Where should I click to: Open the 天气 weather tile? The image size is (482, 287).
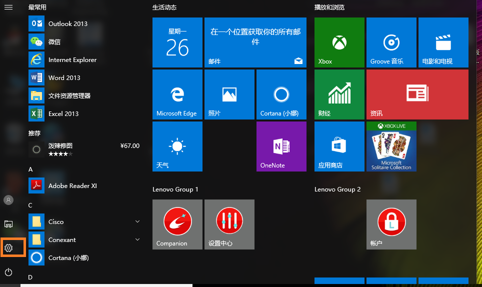point(177,146)
